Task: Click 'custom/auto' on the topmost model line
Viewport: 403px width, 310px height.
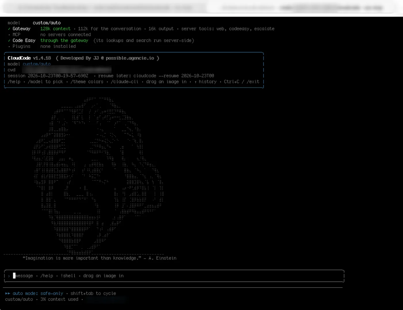Action: coord(47,23)
